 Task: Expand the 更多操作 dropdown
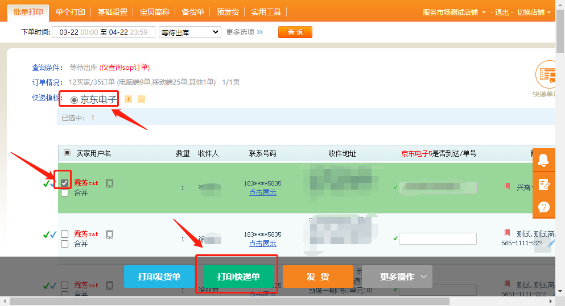(397, 276)
